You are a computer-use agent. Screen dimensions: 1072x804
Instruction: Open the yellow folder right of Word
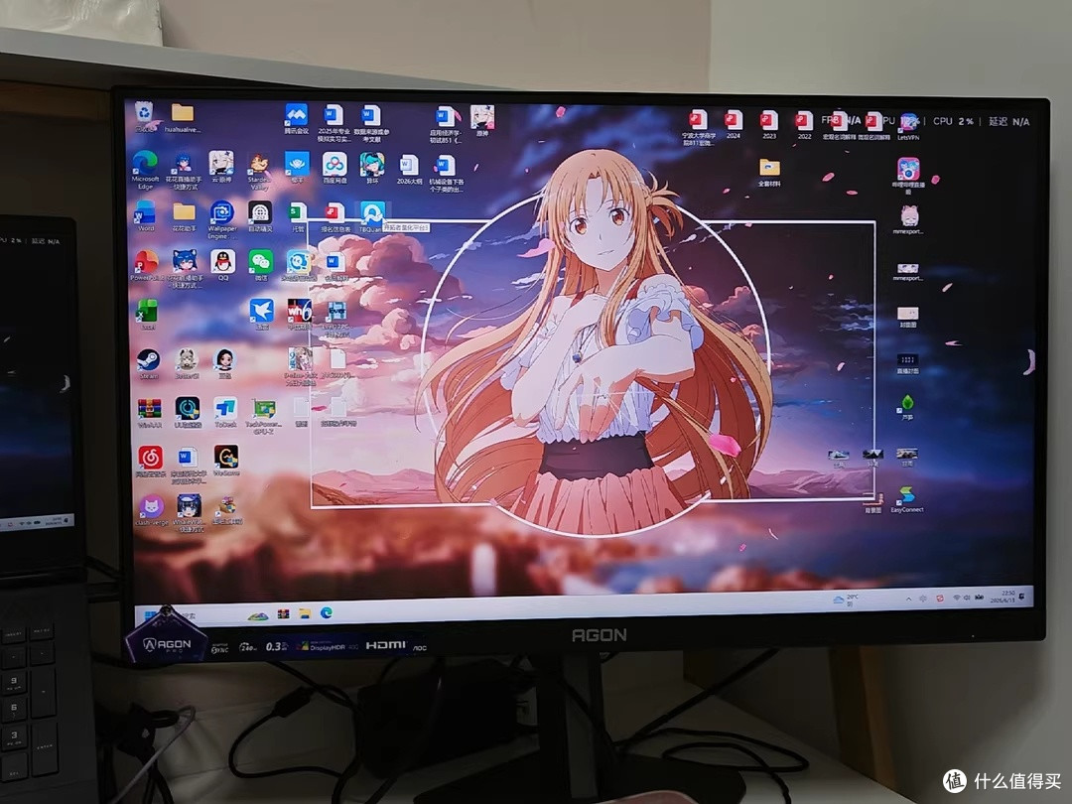[184, 216]
